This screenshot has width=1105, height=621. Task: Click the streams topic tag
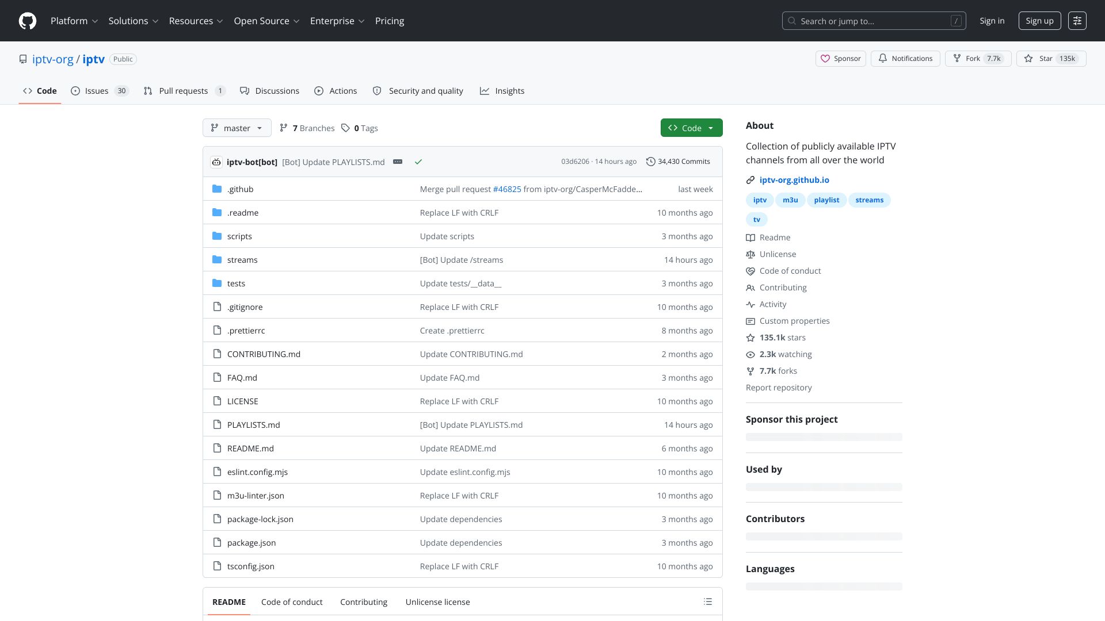coord(869,200)
